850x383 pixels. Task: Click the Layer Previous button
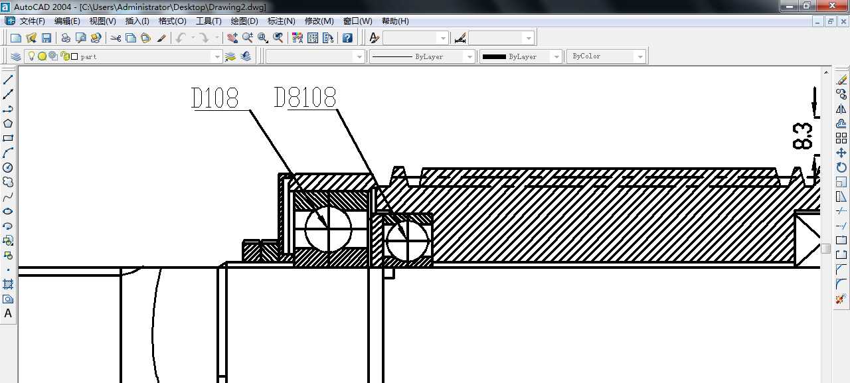tap(246, 56)
